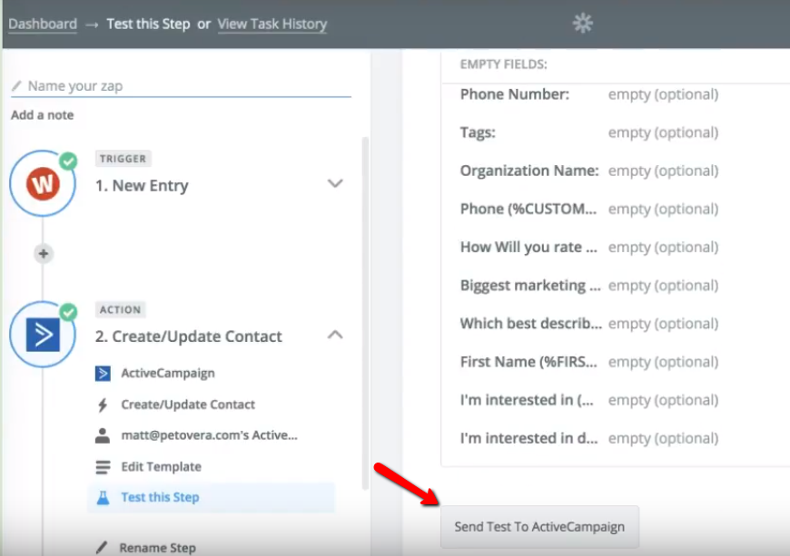Click Add a note link
This screenshot has width=790, height=556.
click(x=43, y=115)
